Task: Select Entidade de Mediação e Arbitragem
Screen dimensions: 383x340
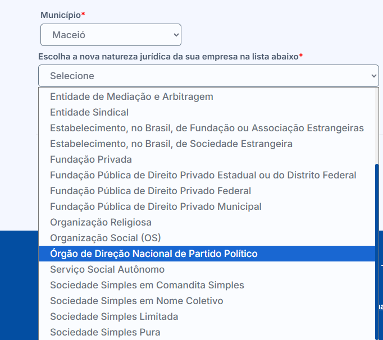Action: click(x=207, y=97)
